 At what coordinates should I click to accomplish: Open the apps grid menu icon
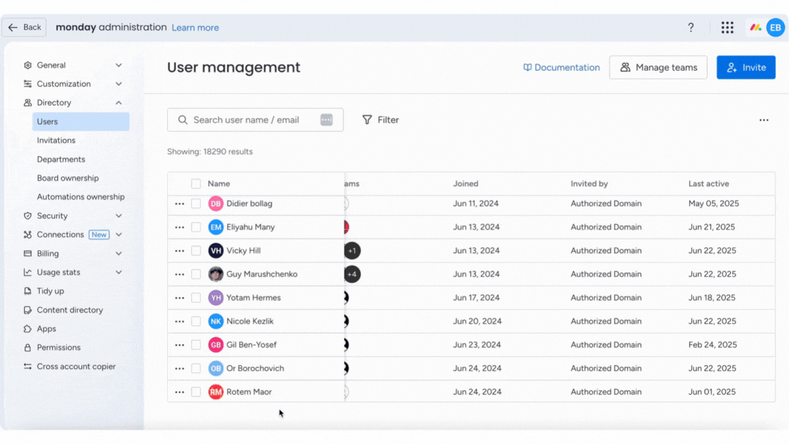[727, 27]
